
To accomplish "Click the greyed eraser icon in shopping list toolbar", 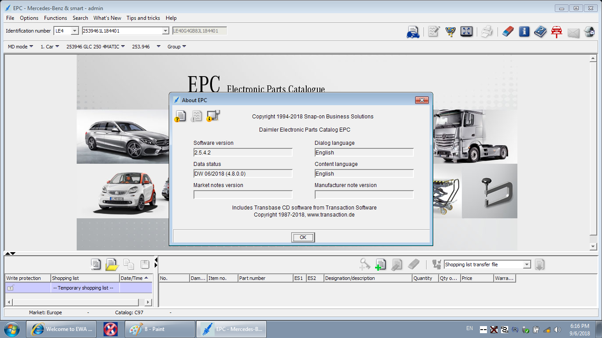I will [414, 264].
